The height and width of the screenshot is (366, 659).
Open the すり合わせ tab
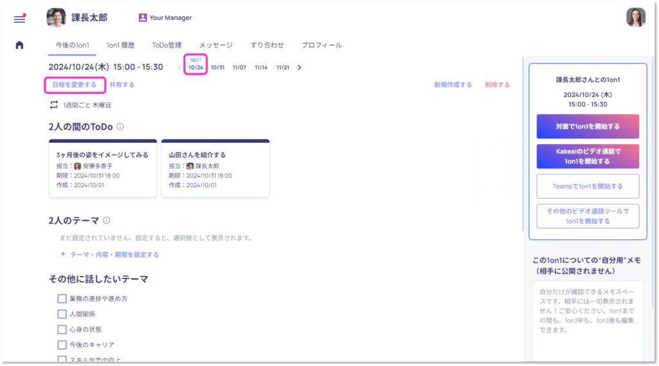coord(267,46)
